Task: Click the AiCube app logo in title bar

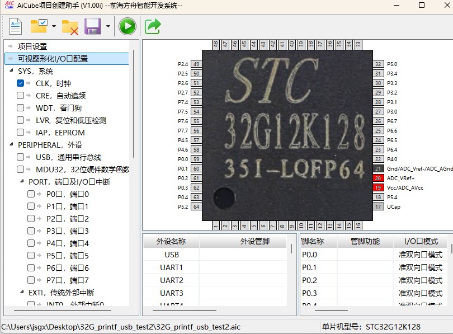Action: click(x=10, y=5)
